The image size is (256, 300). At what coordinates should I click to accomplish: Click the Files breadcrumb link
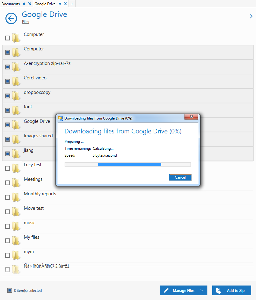[25, 22]
